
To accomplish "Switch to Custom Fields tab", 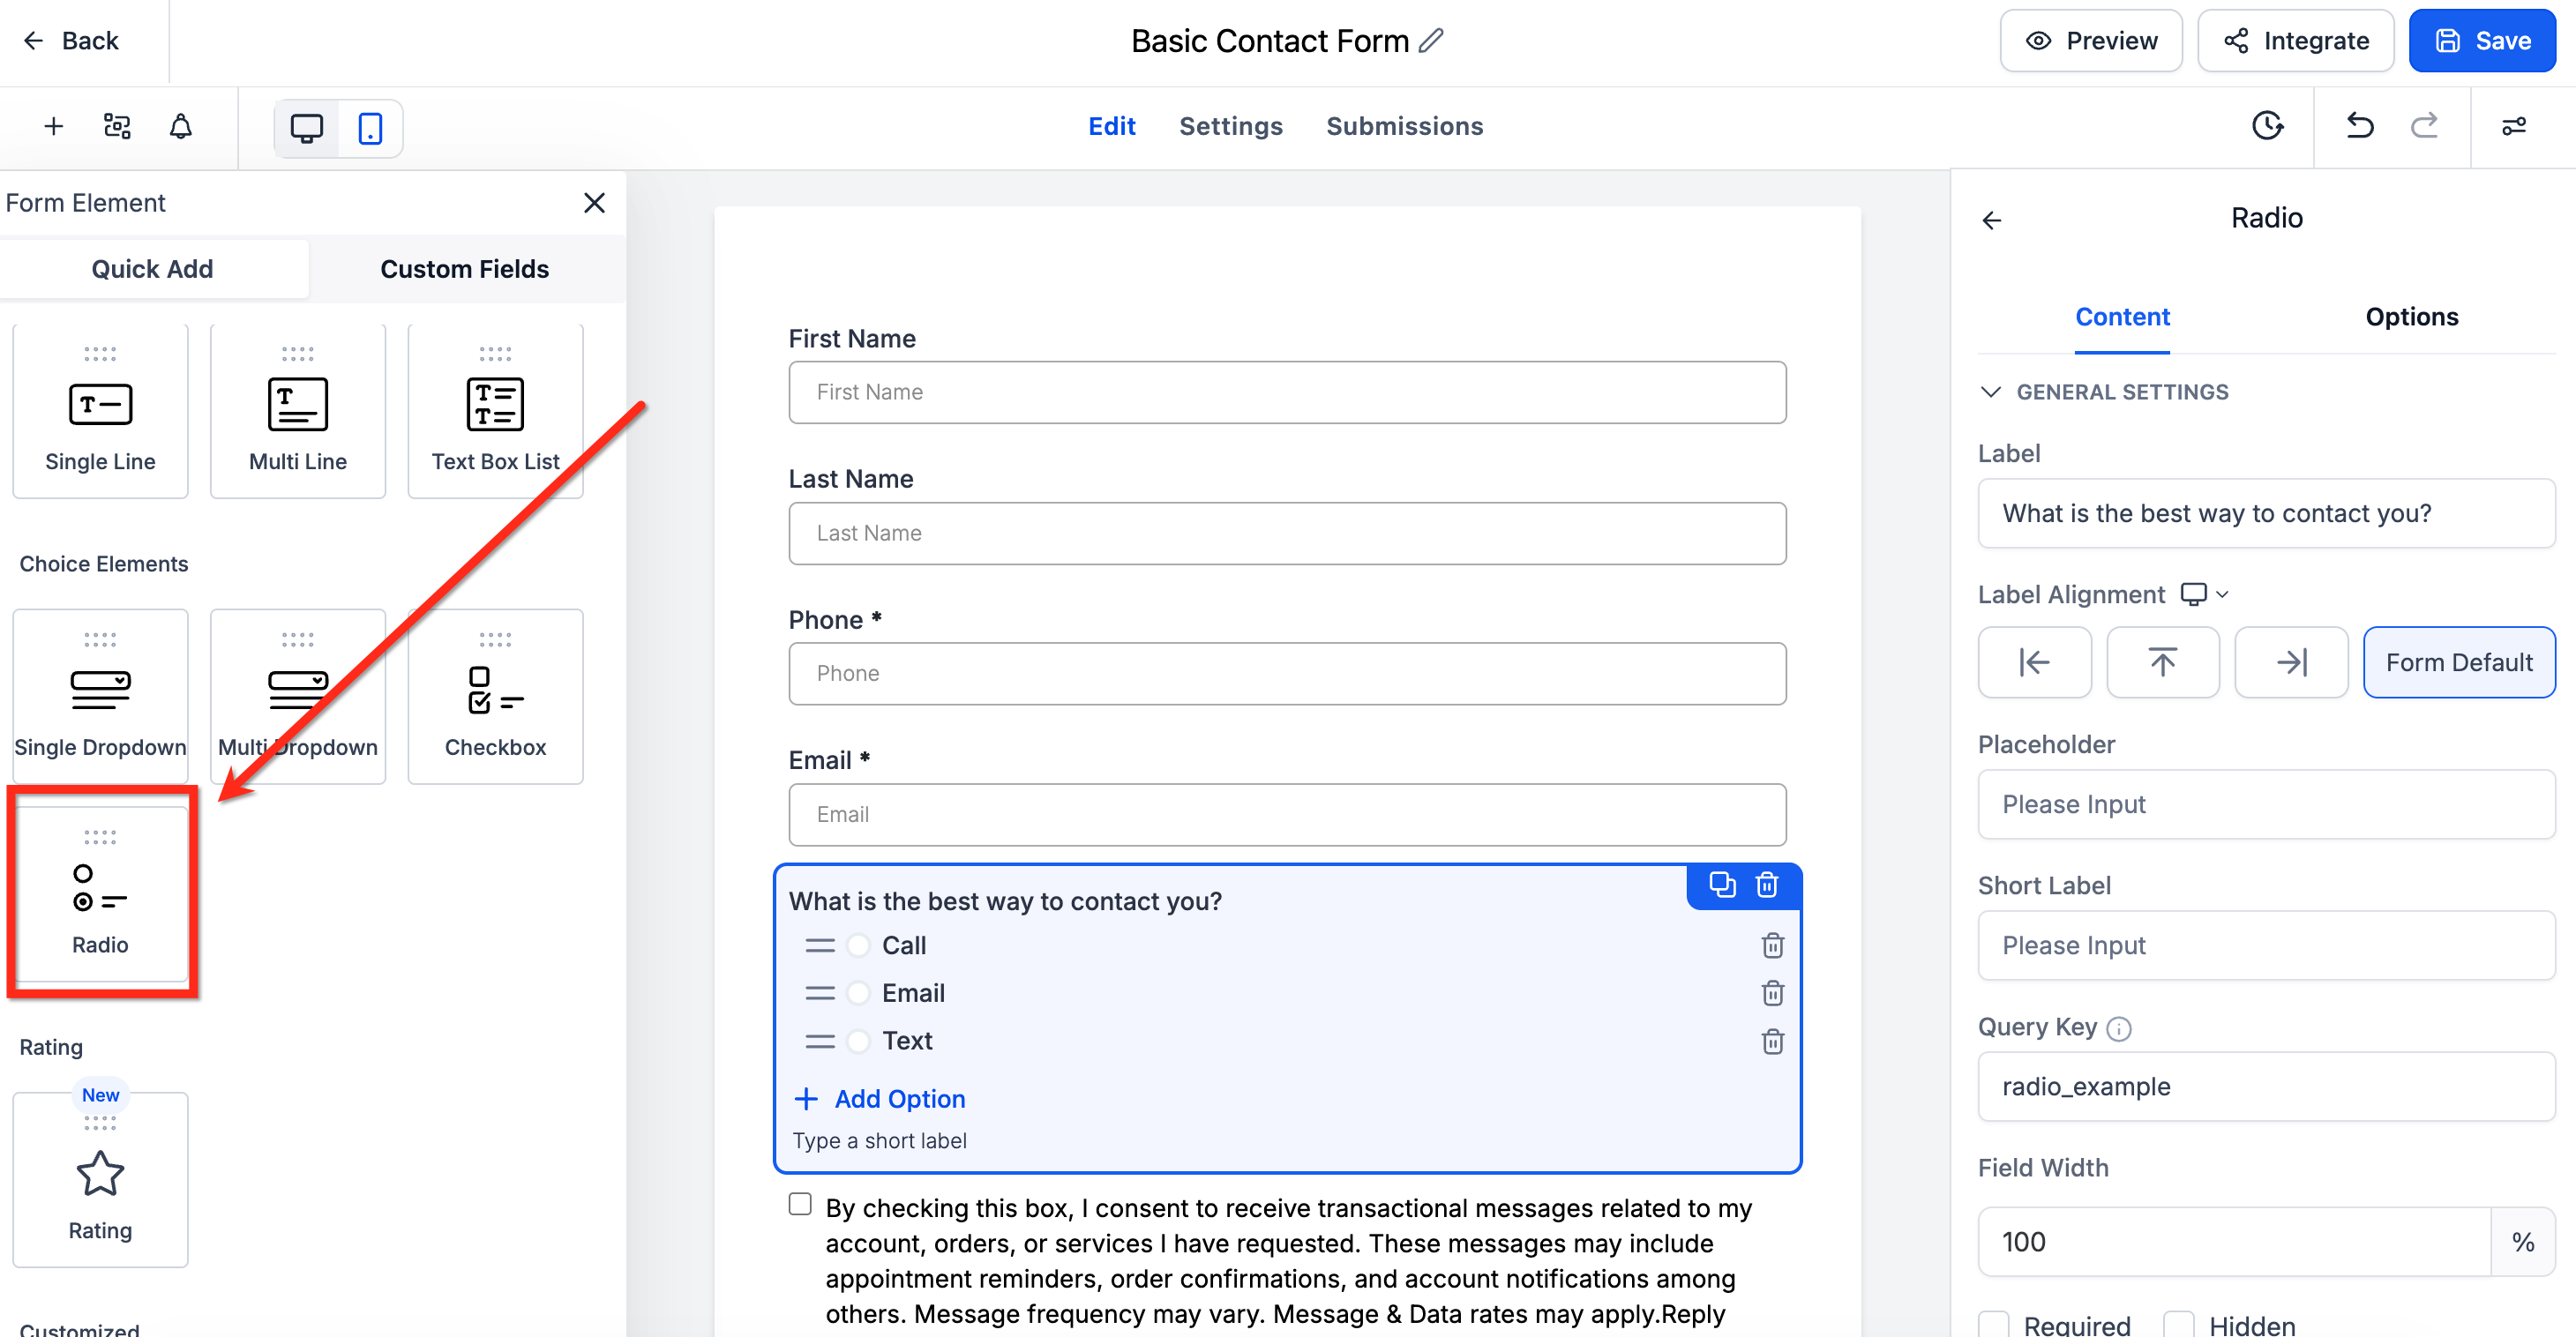I will click(x=465, y=269).
